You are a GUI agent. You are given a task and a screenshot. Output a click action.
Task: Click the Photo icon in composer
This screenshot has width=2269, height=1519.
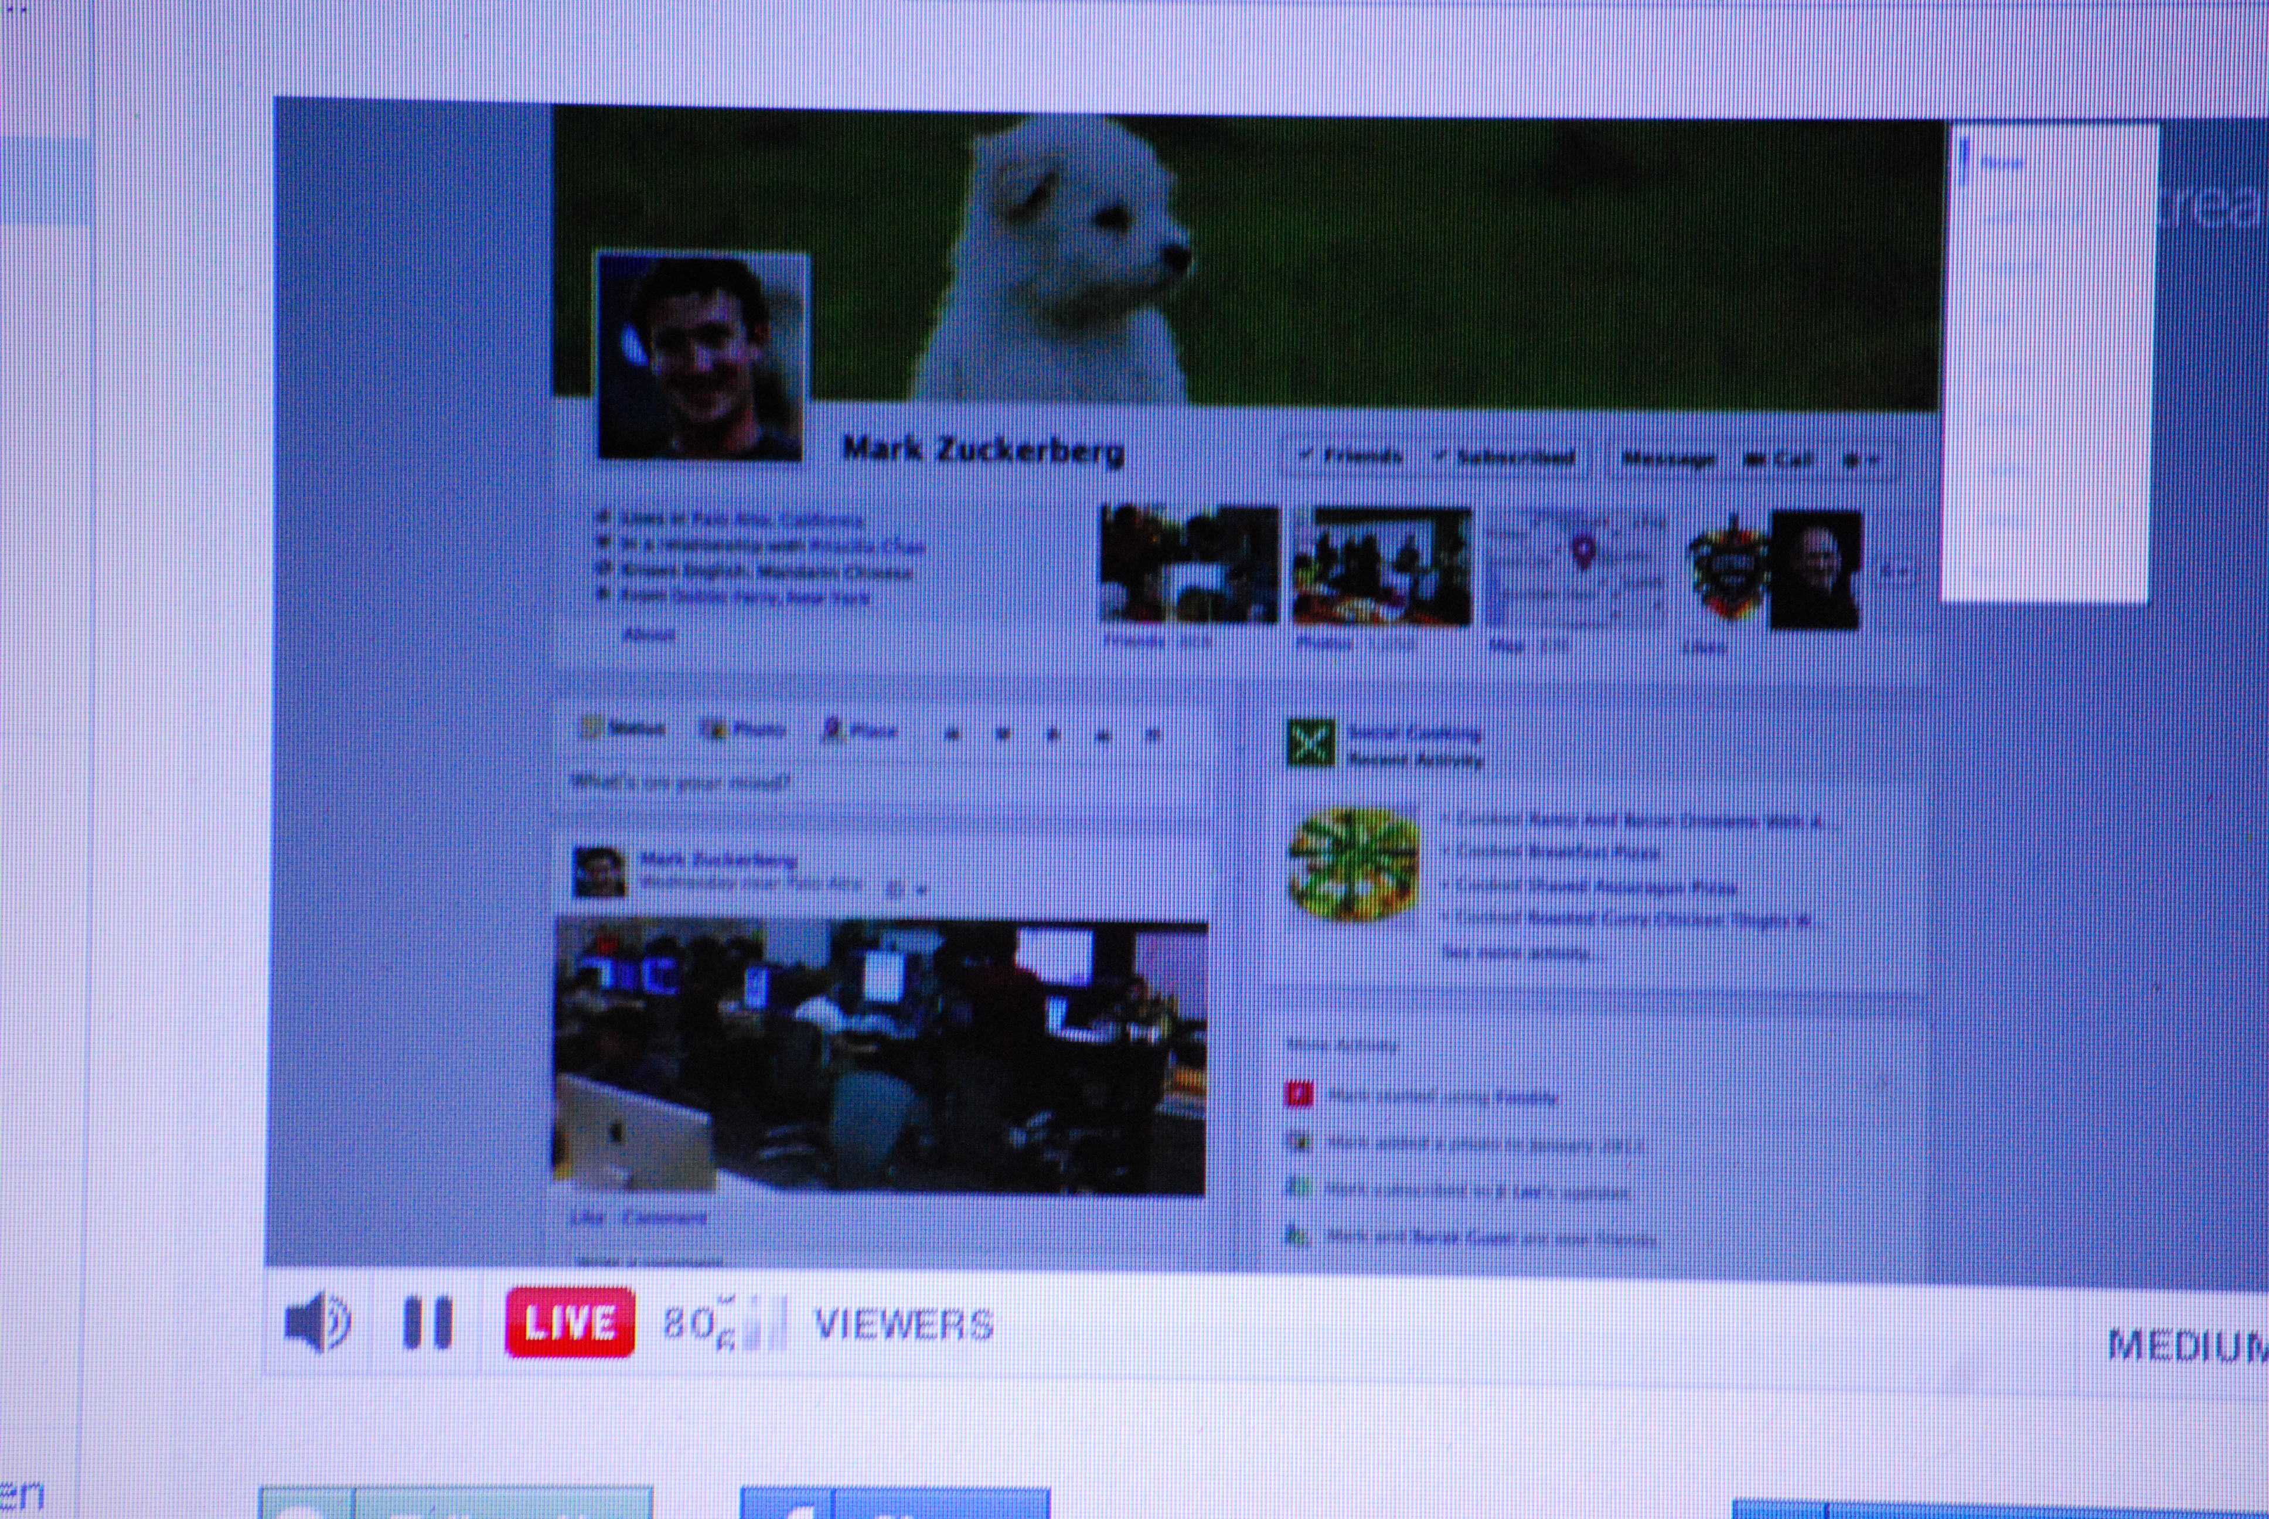pyautogui.click(x=714, y=730)
